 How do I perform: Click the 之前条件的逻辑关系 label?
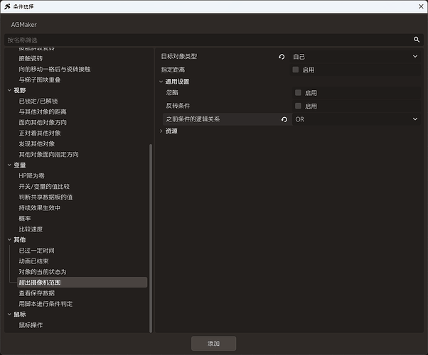point(193,119)
